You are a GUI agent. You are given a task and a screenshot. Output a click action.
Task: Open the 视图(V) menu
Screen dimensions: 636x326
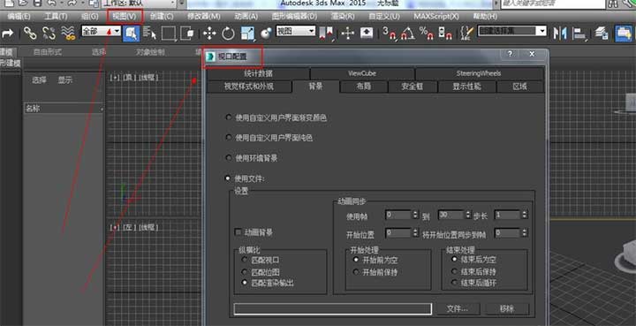(125, 16)
